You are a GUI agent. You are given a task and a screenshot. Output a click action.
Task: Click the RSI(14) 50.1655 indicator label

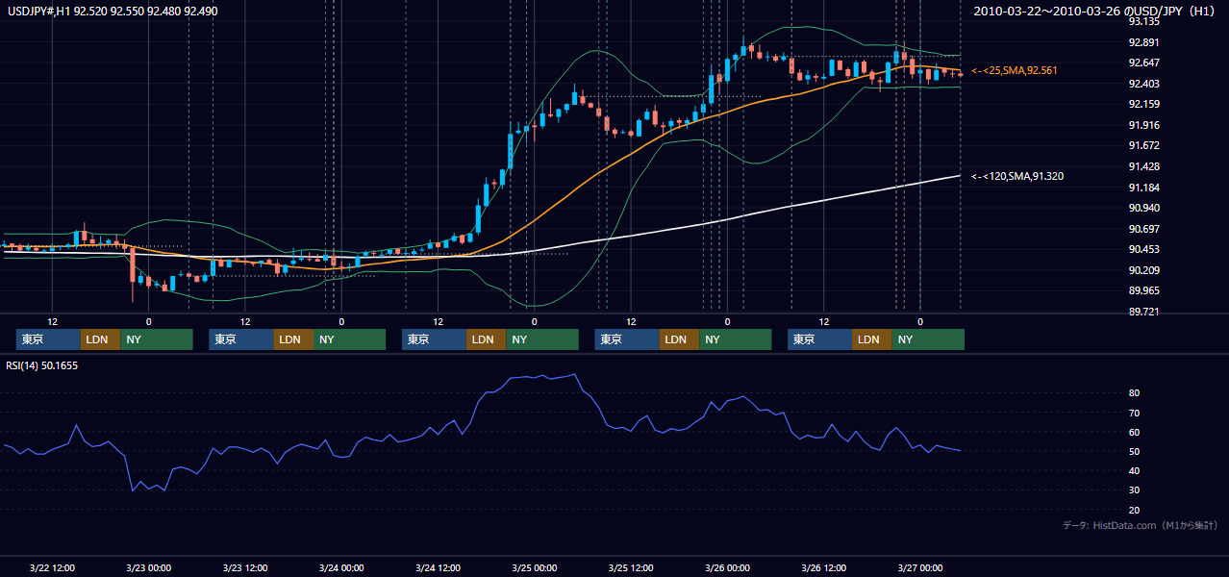(x=41, y=366)
